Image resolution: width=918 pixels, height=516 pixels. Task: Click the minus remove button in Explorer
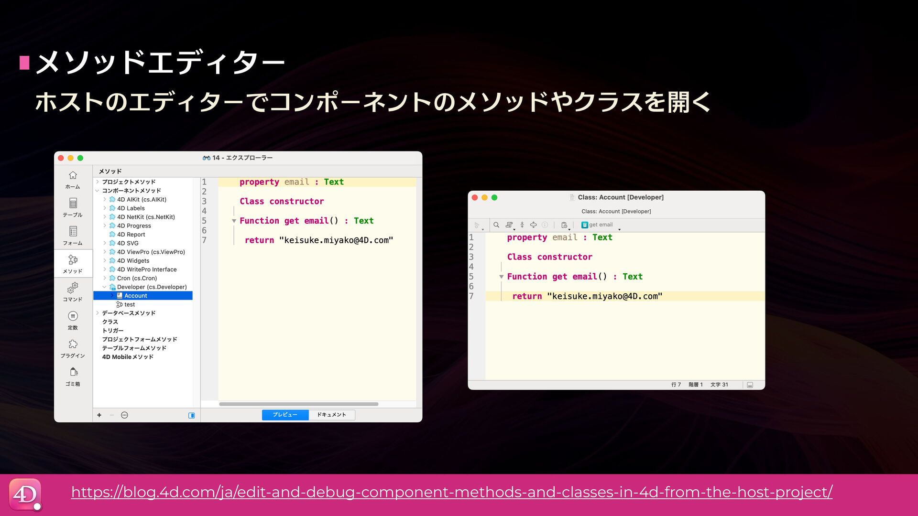(112, 415)
